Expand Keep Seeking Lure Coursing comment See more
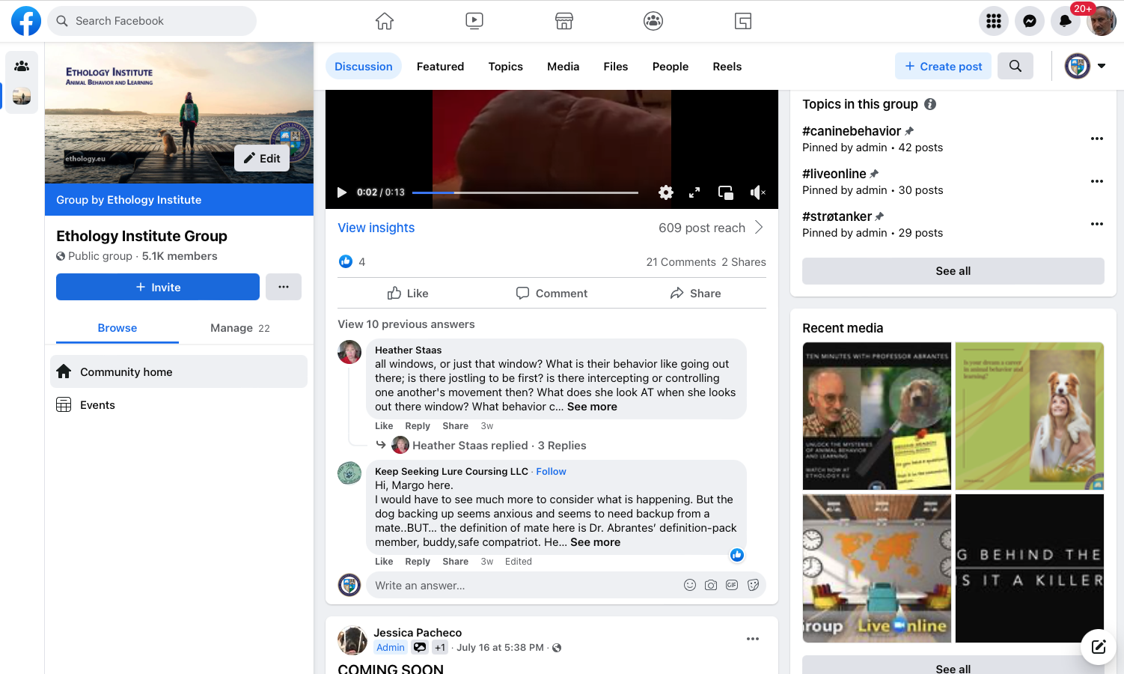 (x=595, y=542)
